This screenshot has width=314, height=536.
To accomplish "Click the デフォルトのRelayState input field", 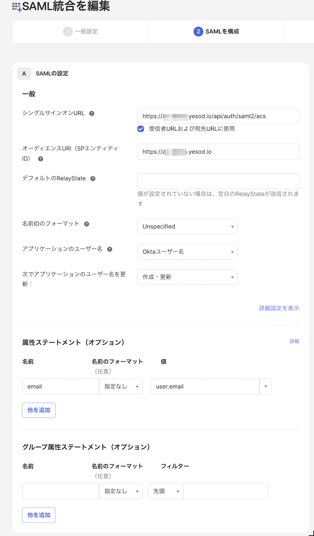I will (218, 181).
